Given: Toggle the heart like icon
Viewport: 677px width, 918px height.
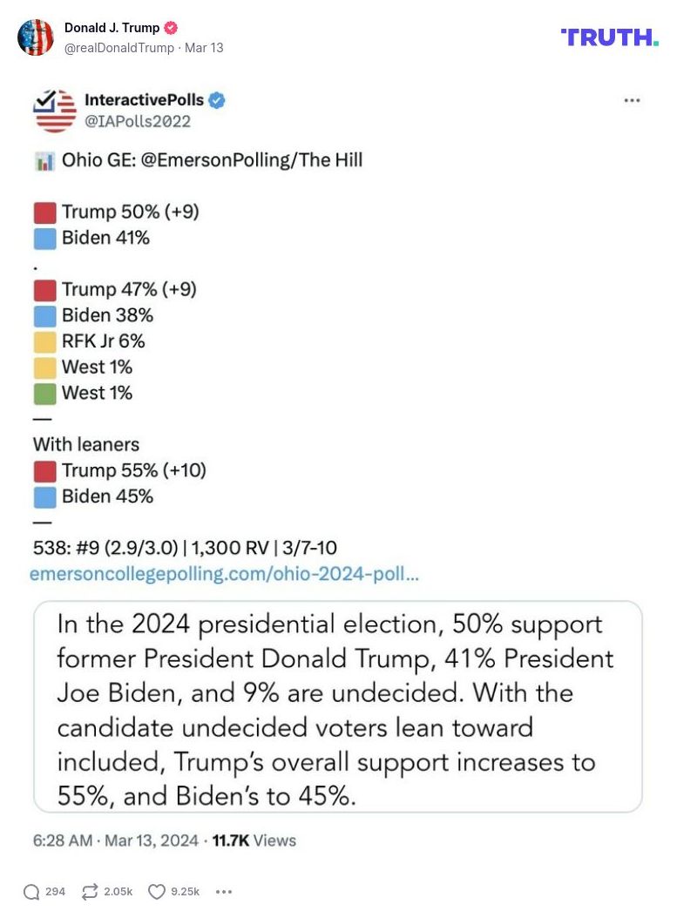Looking at the screenshot, I should point(156,891).
